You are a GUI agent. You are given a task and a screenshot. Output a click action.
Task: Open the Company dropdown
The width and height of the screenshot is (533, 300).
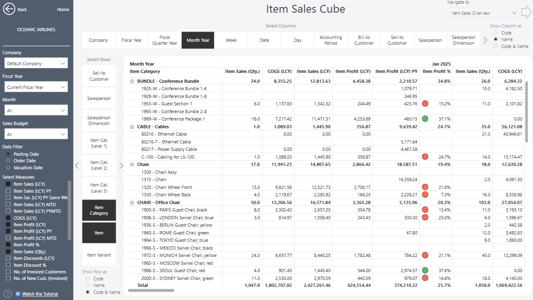point(36,64)
